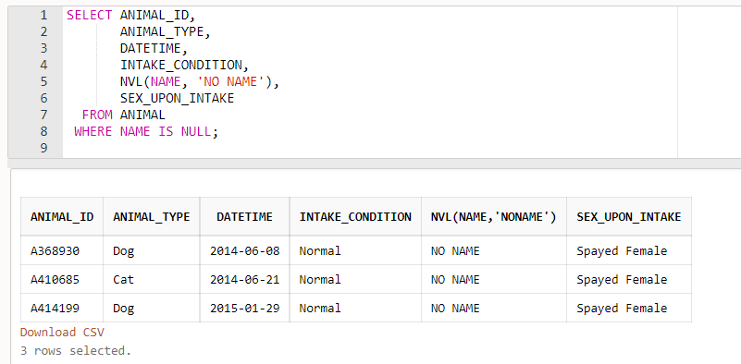This screenshot has width=741, height=364.
Task: Click date cell 2014-06-08
Action: tap(244, 250)
